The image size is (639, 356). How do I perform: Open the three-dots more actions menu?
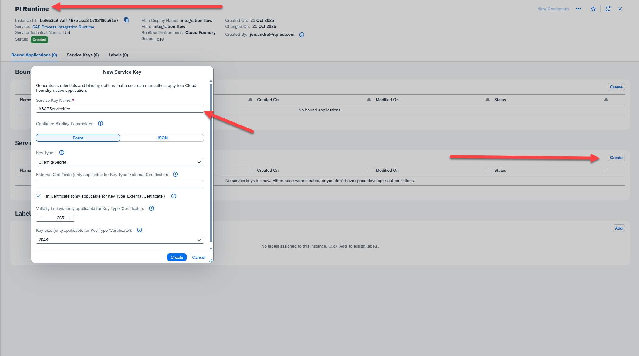pyautogui.click(x=579, y=9)
